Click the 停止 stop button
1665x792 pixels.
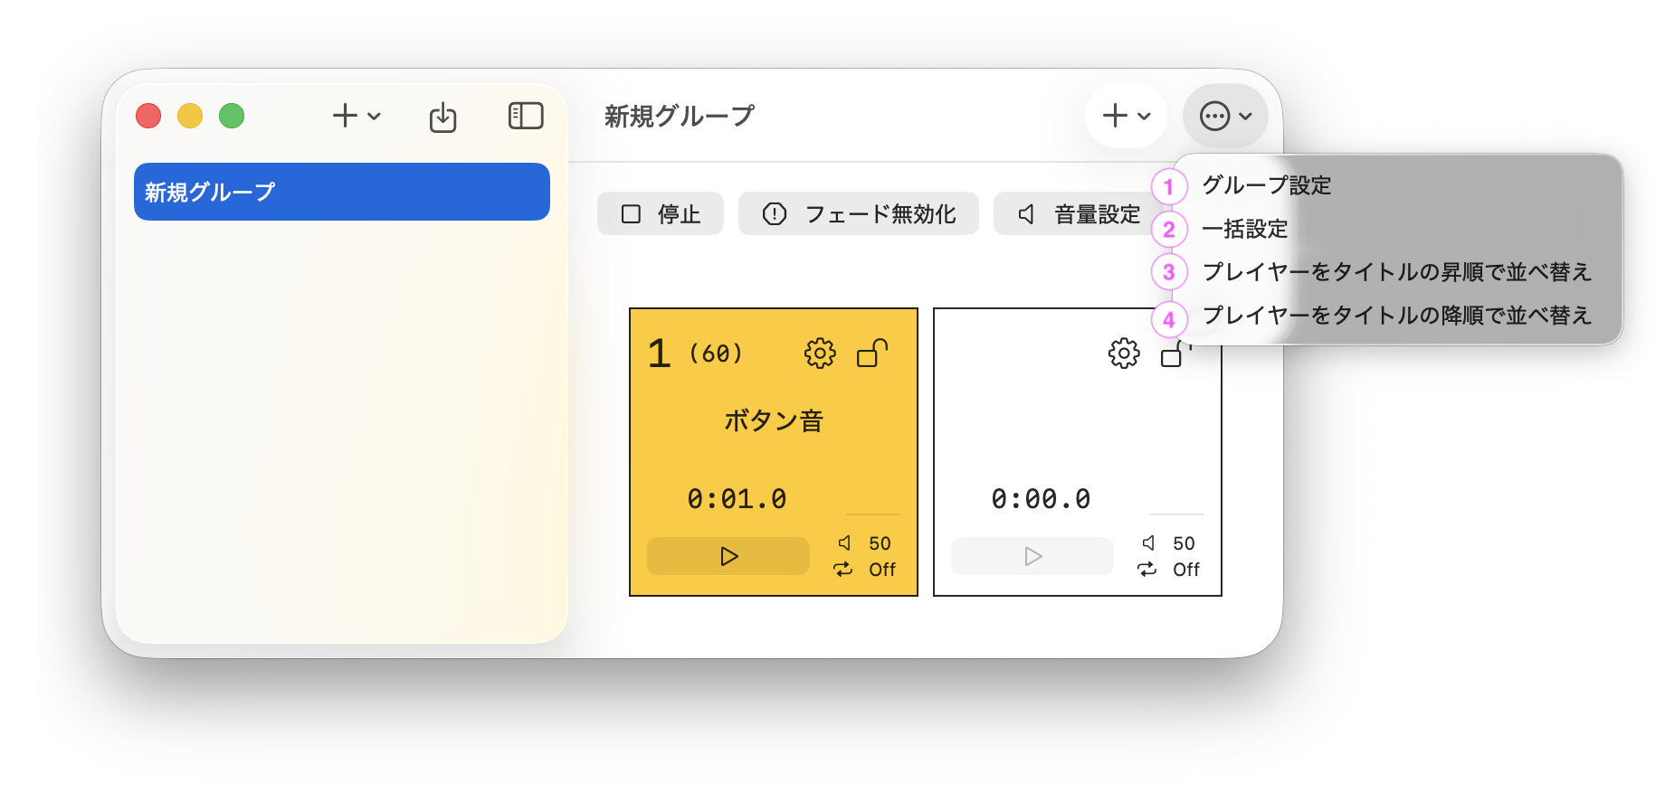click(661, 213)
